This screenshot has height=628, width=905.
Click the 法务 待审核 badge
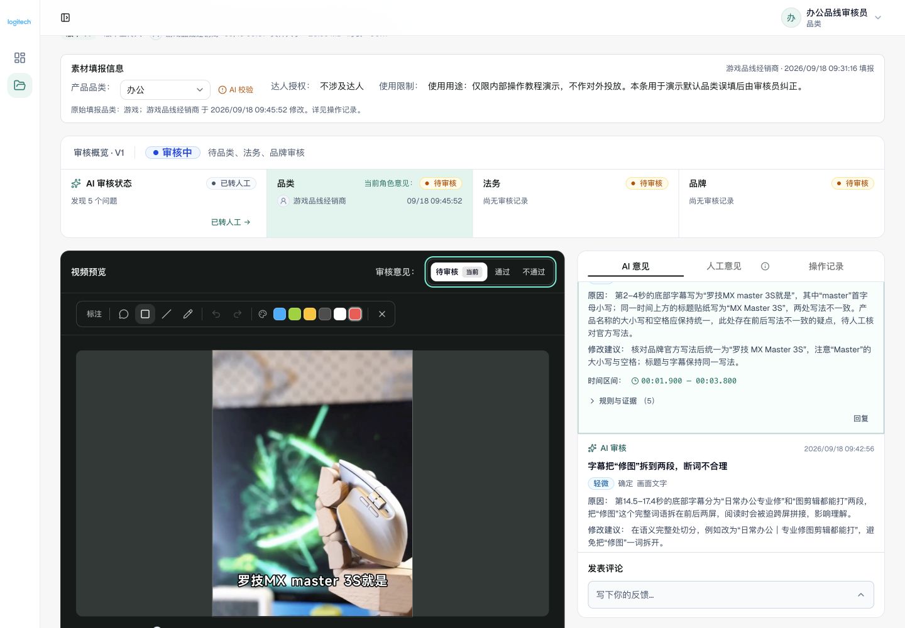(x=647, y=183)
